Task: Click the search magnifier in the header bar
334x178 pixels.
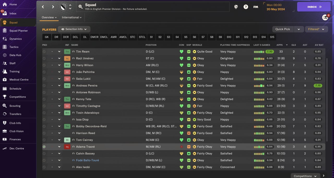Action: [81, 7]
